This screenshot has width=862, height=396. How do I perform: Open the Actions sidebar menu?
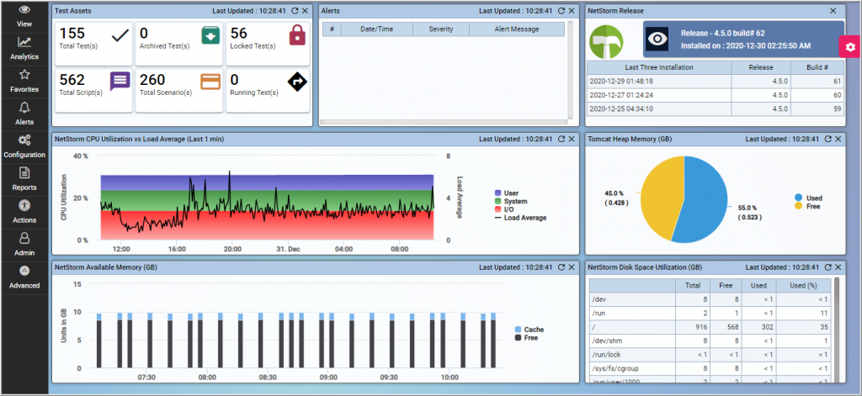24,212
